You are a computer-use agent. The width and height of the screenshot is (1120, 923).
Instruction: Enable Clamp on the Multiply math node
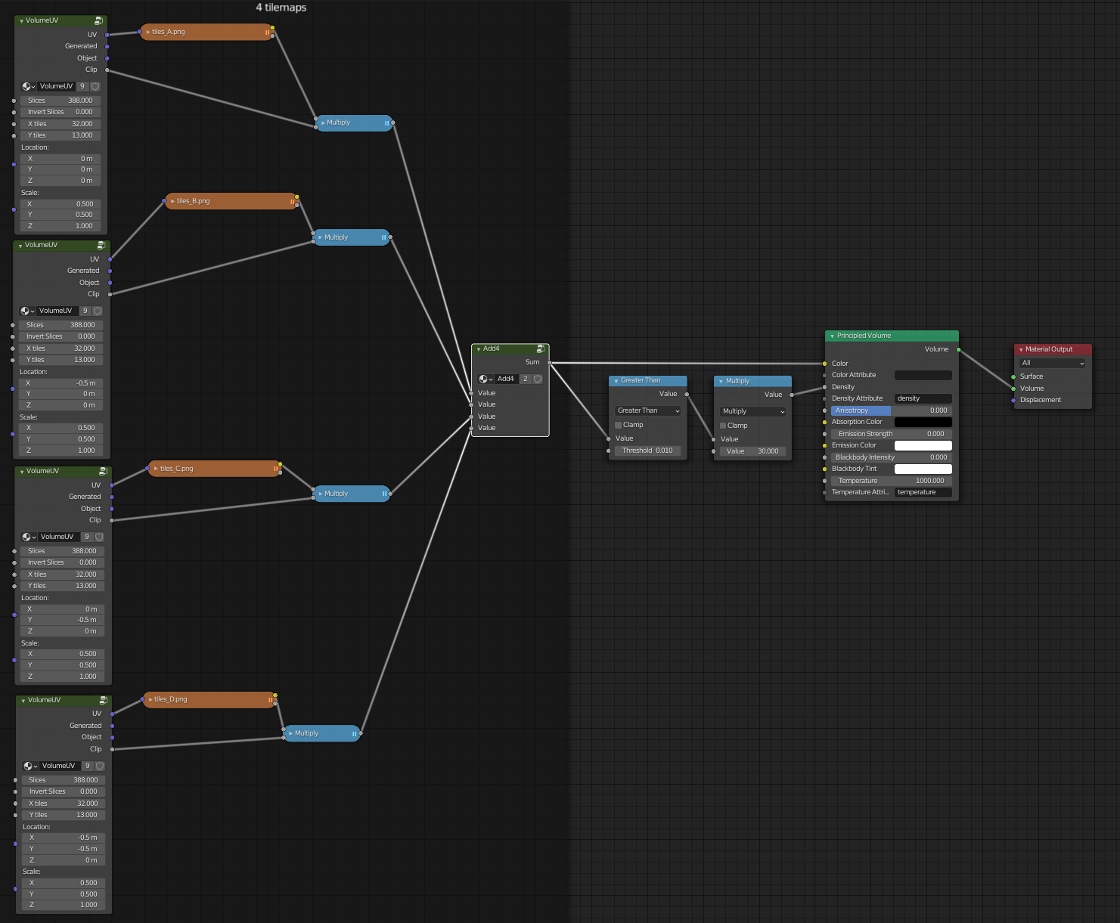723,426
